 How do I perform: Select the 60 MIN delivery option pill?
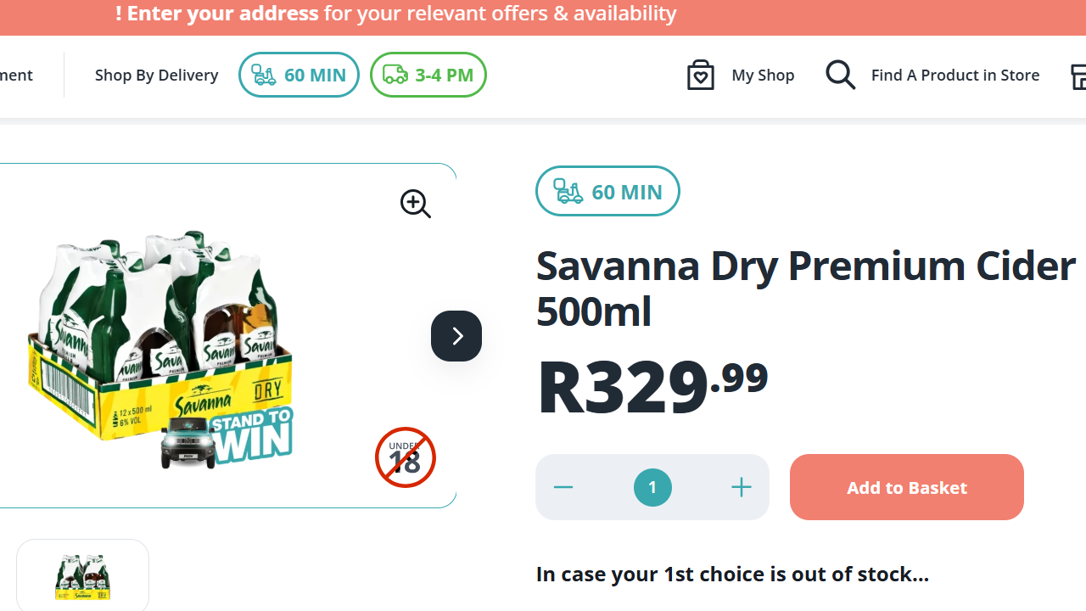coord(299,75)
